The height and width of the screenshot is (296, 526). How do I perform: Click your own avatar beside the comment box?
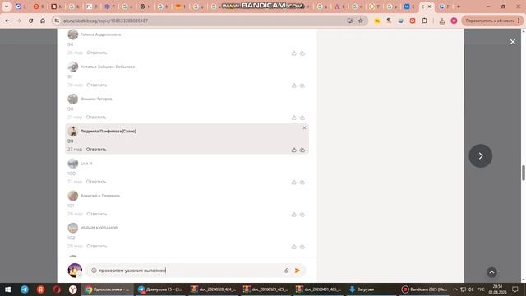pos(75,271)
